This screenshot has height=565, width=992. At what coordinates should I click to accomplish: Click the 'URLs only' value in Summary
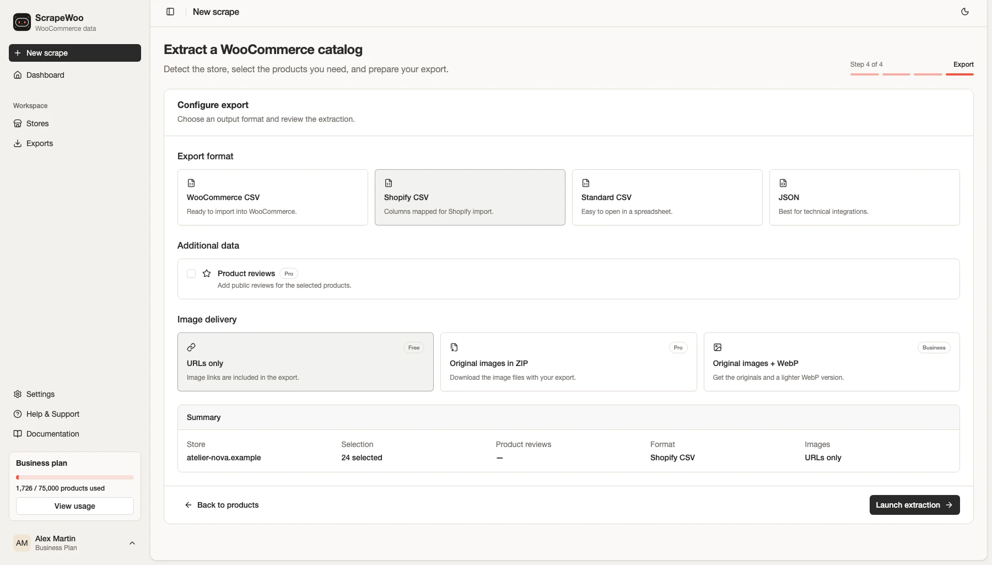(x=823, y=458)
